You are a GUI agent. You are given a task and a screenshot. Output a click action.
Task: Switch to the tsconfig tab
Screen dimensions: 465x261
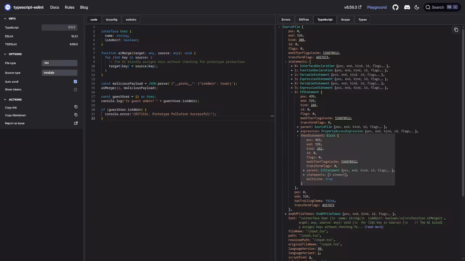tap(112, 20)
